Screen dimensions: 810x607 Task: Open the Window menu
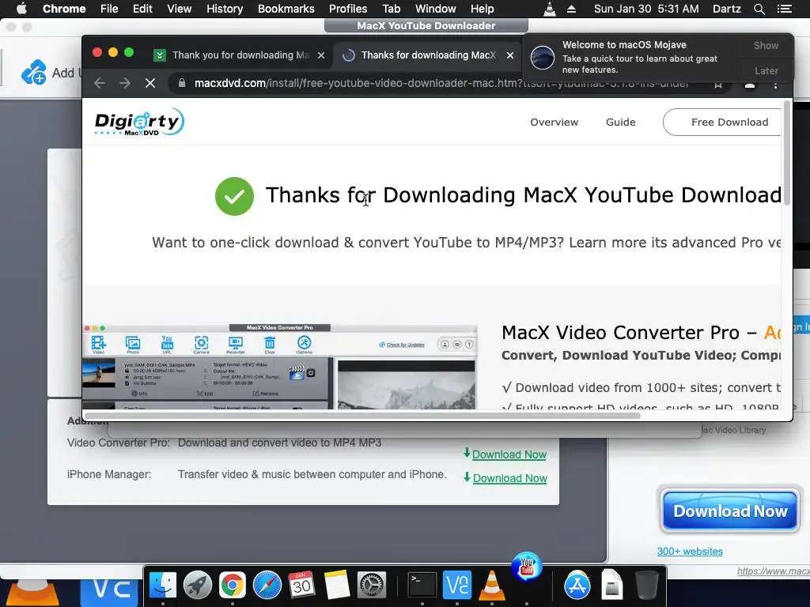click(436, 9)
